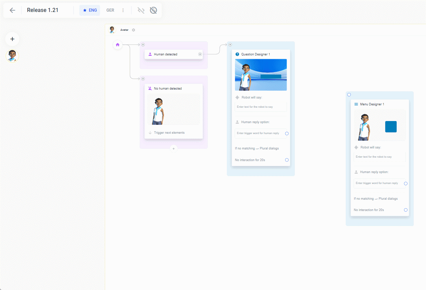The height and width of the screenshot is (290, 426).
Task: Click the purple home start node
Action: click(118, 44)
